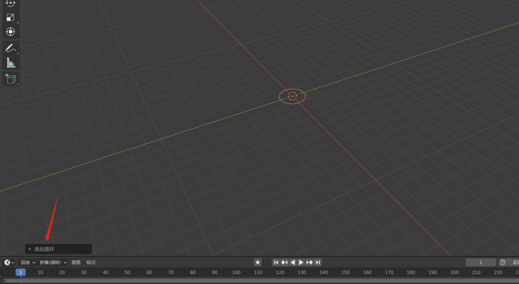
Task: Jump to the end frame
Action: (318, 262)
